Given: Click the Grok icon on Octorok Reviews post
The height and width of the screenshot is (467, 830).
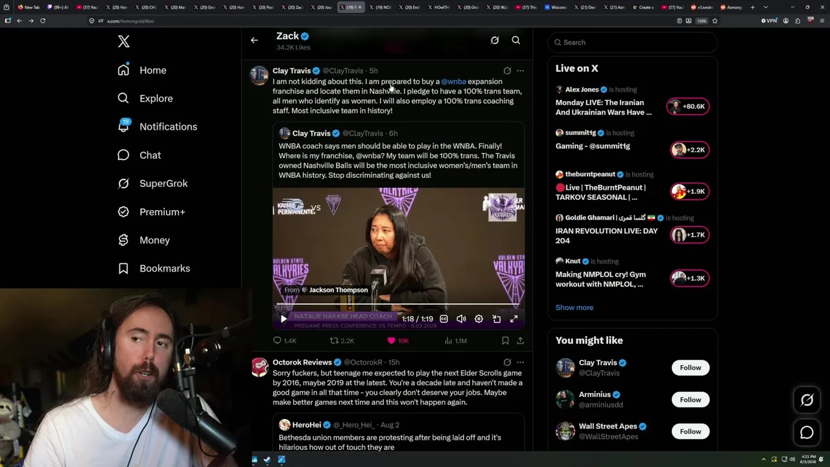Looking at the screenshot, I should [507, 363].
